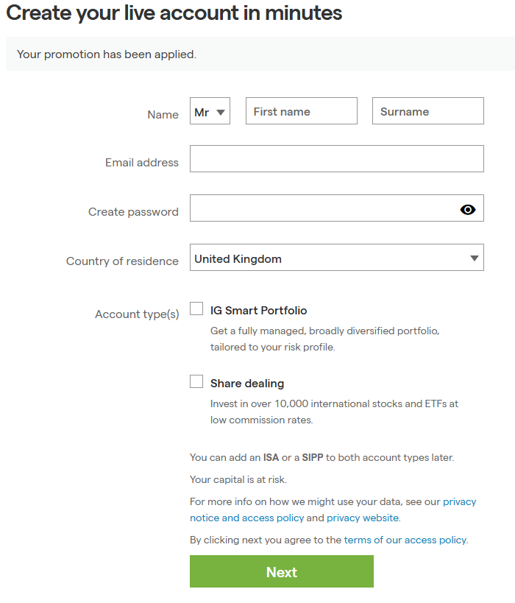Follow the privacy website link
The image size is (515, 603).
(362, 518)
